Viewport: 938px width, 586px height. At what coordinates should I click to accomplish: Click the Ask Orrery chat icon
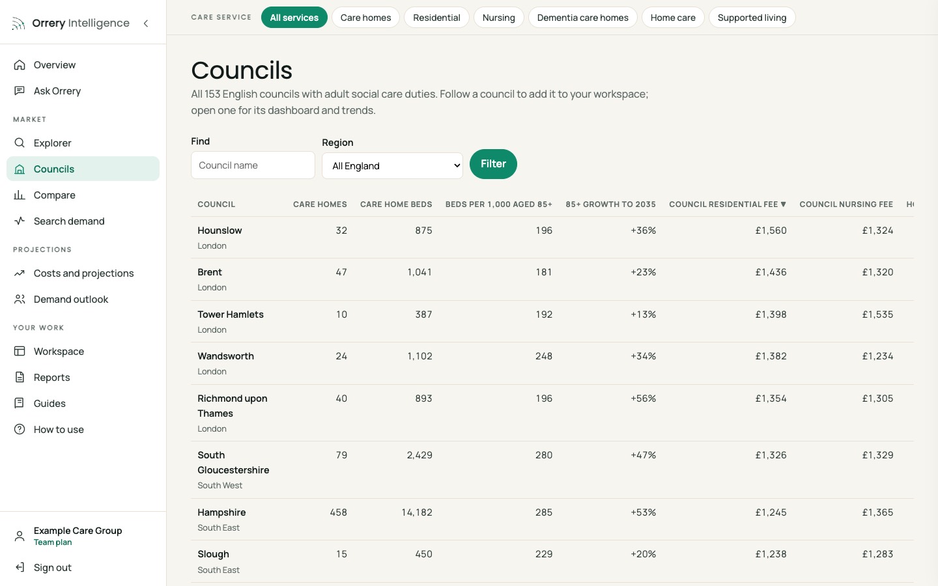[x=20, y=91]
